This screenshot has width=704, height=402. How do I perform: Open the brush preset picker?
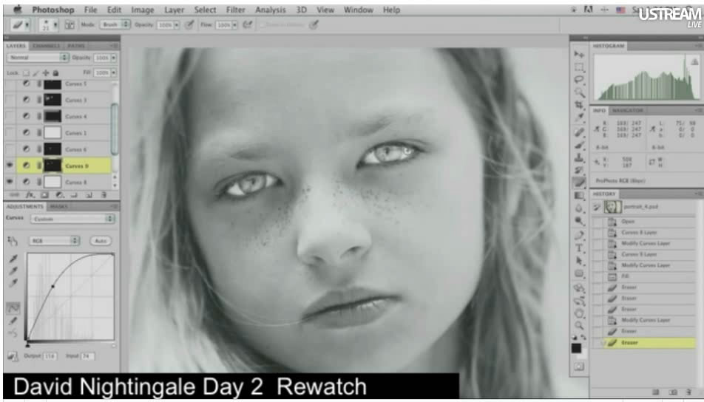(x=49, y=25)
